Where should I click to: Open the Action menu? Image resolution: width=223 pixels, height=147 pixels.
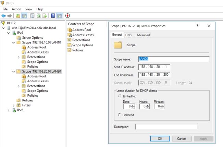[x=16, y=9]
